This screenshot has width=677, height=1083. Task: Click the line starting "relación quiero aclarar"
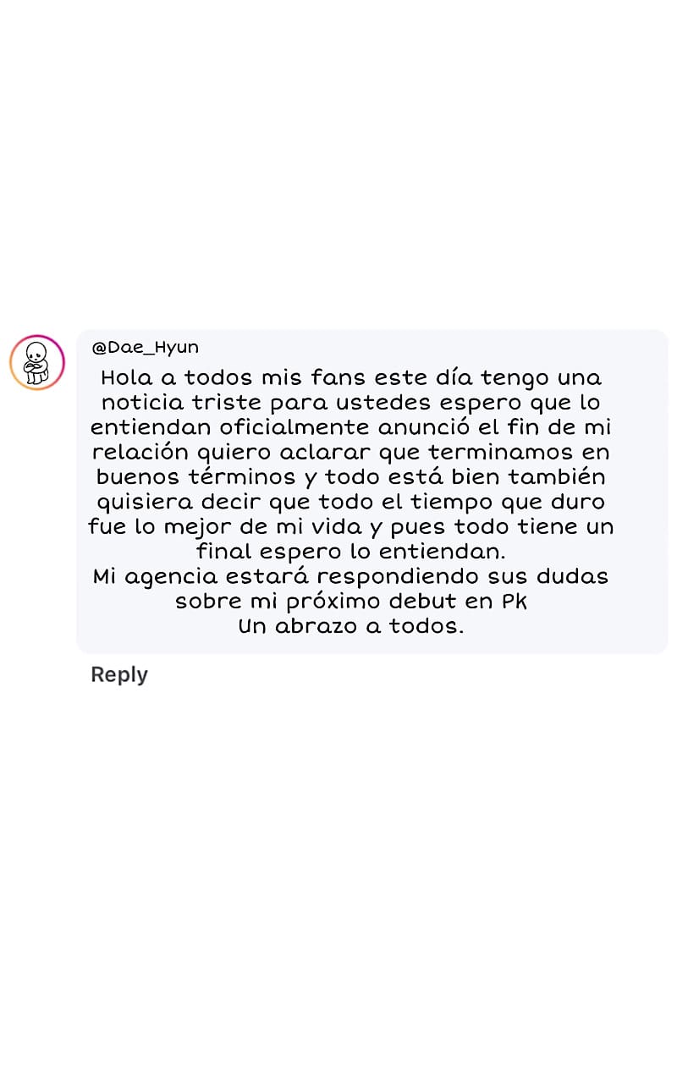pyautogui.click(x=350, y=453)
